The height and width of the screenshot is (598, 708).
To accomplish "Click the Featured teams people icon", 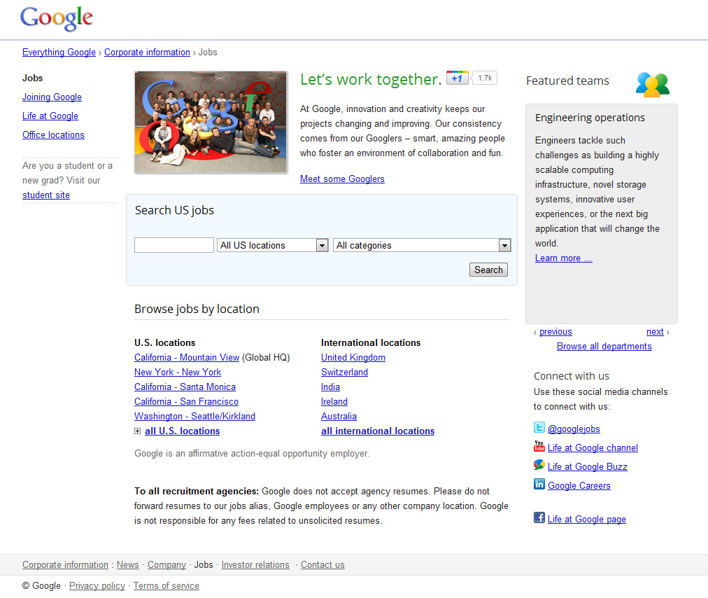I will click(x=653, y=85).
